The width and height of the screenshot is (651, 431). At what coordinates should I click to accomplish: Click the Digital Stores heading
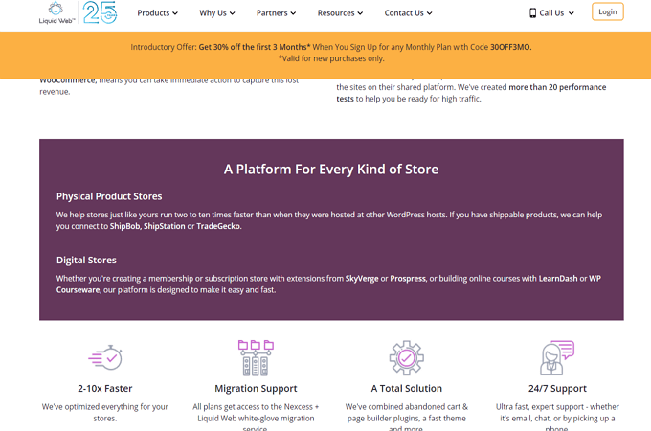[x=86, y=260]
